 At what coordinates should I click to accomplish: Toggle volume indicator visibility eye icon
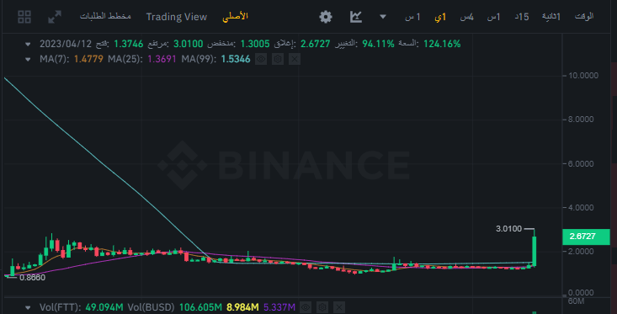pos(306,307)
